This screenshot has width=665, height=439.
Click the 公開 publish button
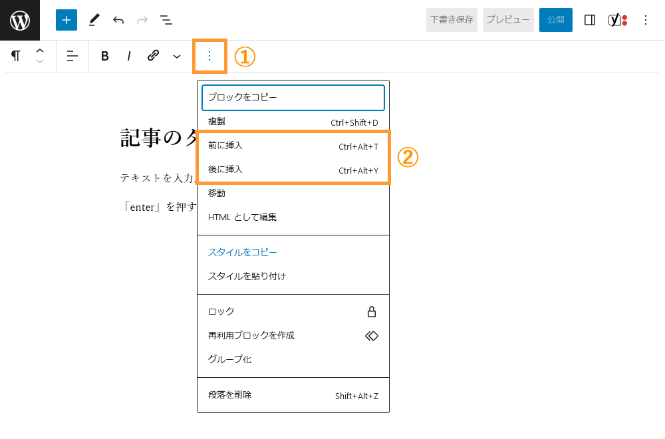tap(556, 20)
